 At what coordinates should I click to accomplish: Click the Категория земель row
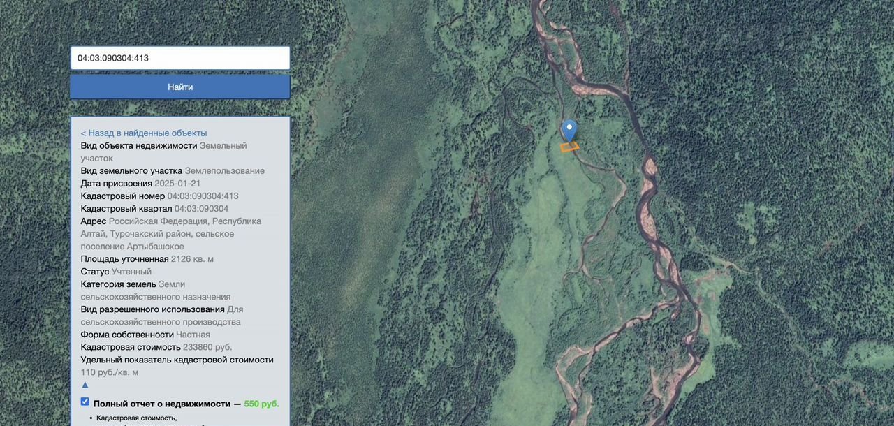[155, 291]
